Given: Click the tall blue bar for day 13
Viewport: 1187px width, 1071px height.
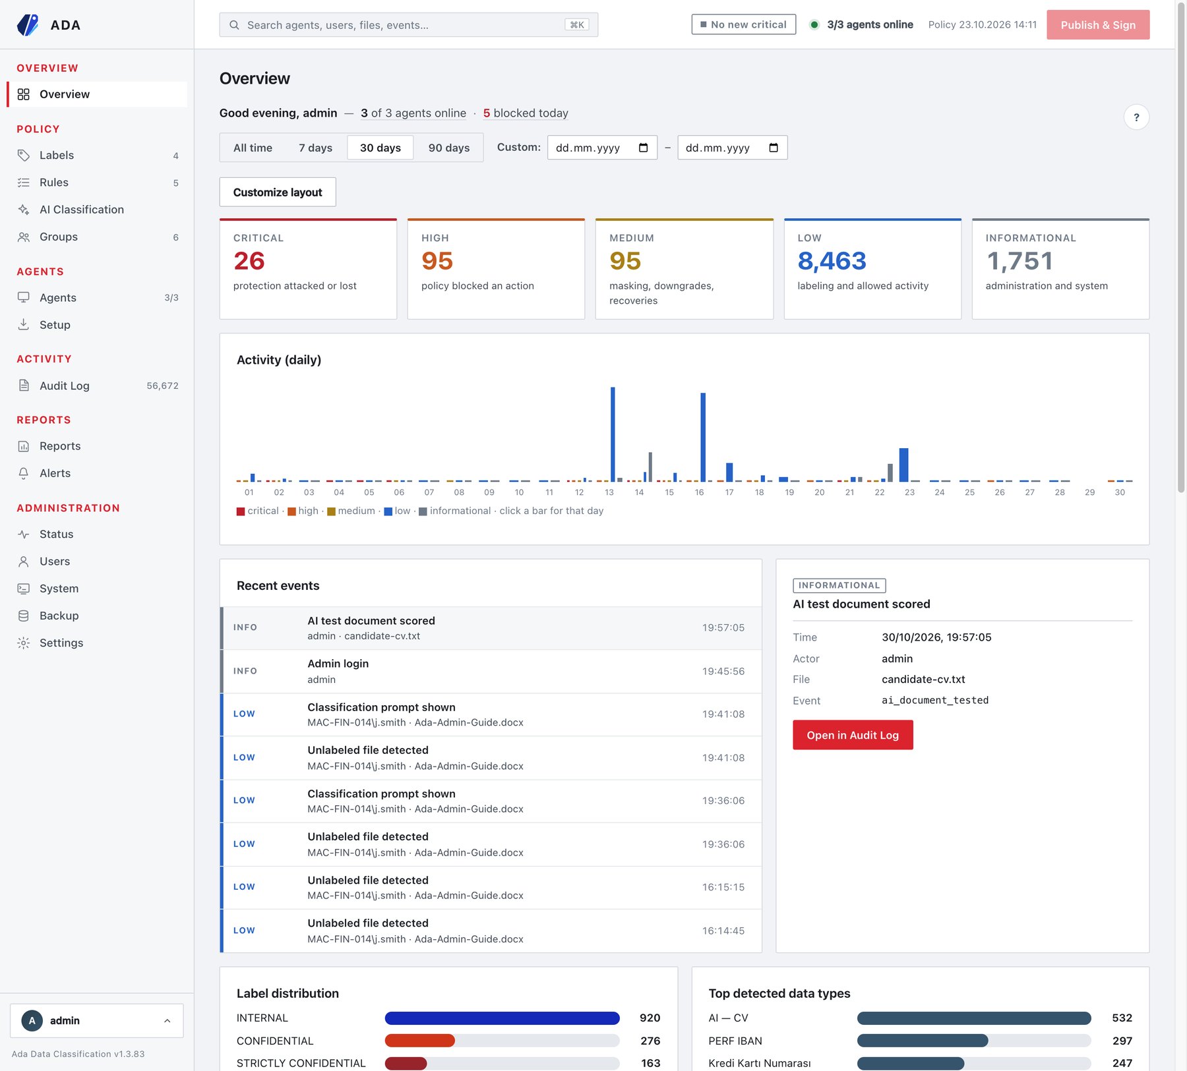Looking at the screenshot, I should coord(613,434).
